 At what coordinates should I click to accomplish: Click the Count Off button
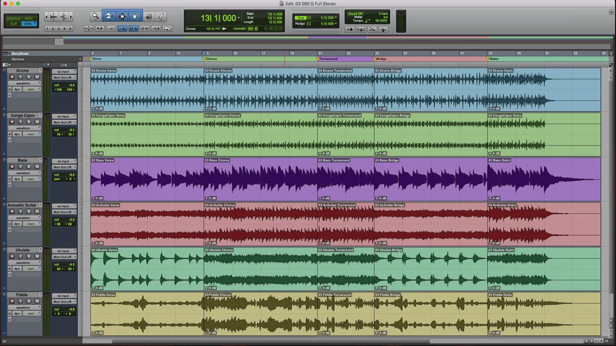[x=355, y=14]
